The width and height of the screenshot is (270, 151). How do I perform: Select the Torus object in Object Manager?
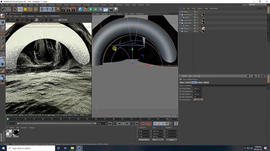186,12
